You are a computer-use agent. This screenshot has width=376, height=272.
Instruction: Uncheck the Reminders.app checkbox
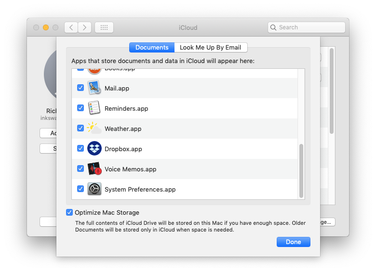pyautogui.click(x=81, y=108)
